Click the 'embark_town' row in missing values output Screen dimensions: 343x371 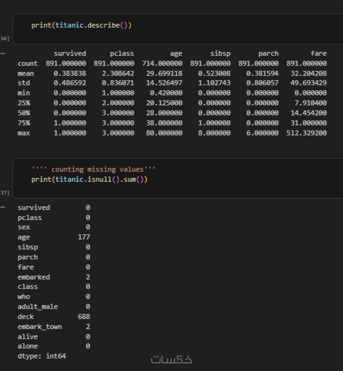coord(39,327)
